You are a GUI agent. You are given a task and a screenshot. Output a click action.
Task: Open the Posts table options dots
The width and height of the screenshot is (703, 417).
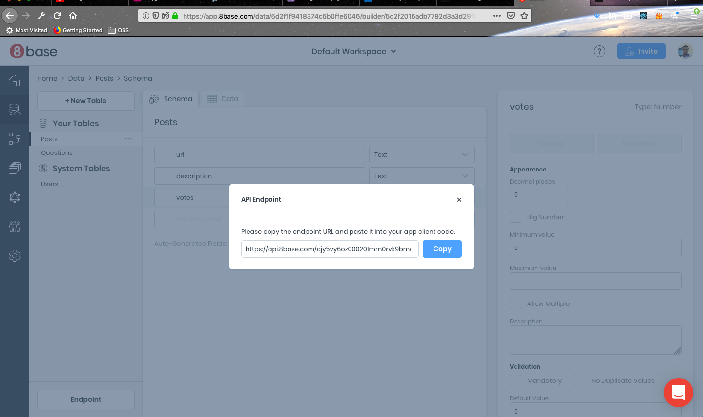[128, 139]
